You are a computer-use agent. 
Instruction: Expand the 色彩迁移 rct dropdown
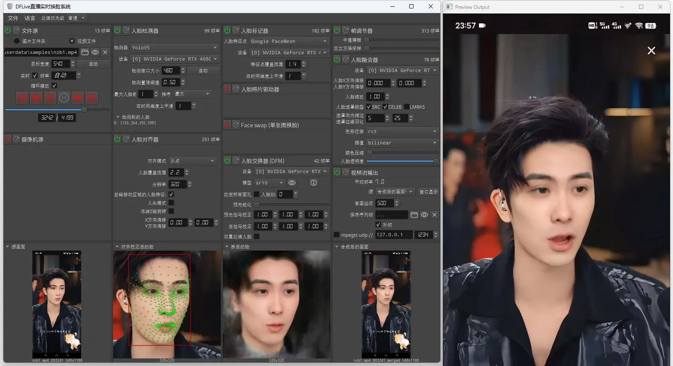[402, 131]
